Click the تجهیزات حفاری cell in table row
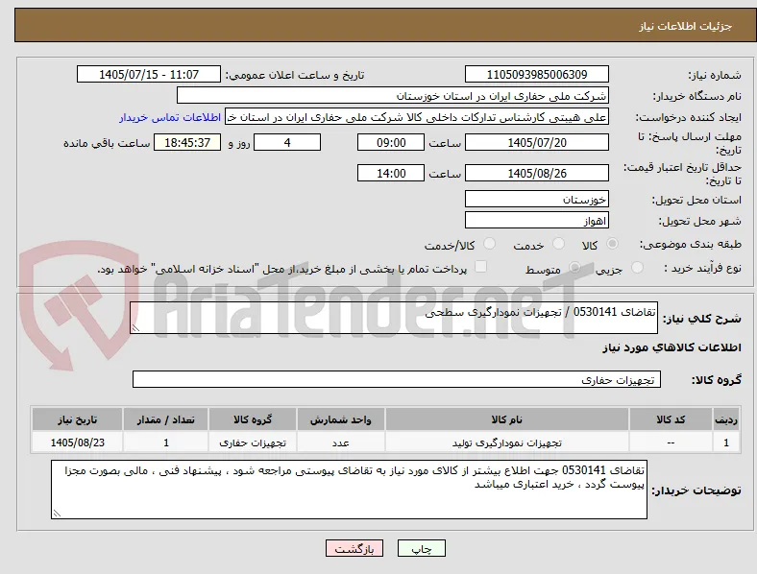 [x=253, y=442]
